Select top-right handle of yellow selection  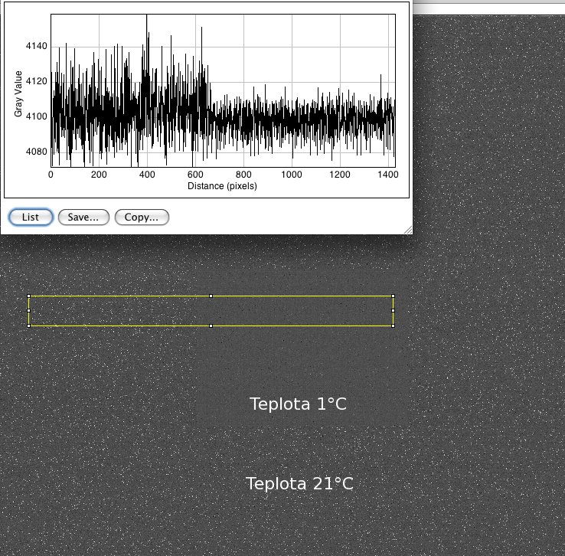point(393,296)
